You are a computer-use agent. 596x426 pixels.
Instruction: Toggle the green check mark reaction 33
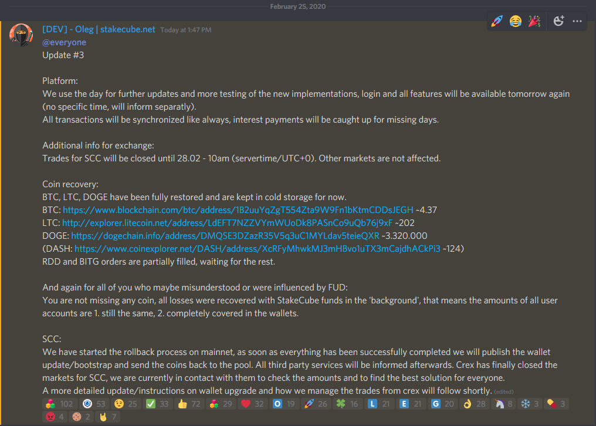[x=157, y=404]
